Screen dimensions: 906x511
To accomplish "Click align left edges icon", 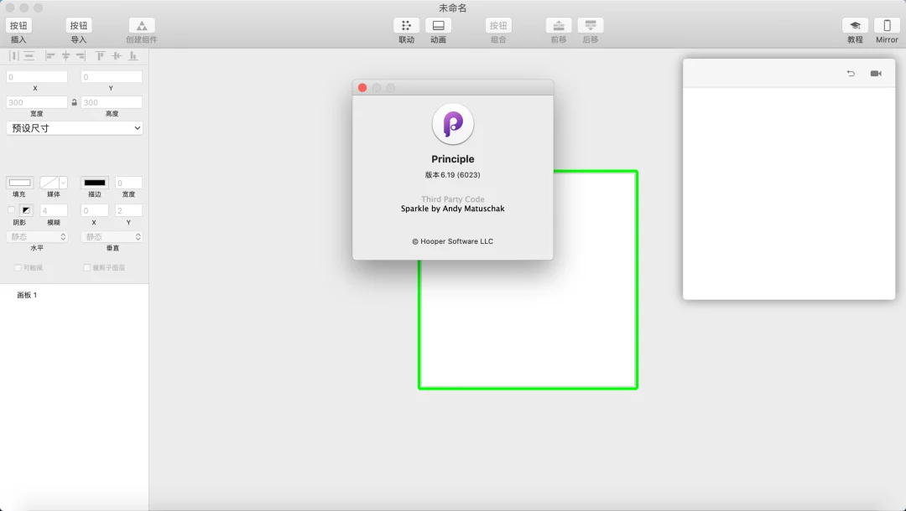I will pyautogui.click(x=50, y=56).
